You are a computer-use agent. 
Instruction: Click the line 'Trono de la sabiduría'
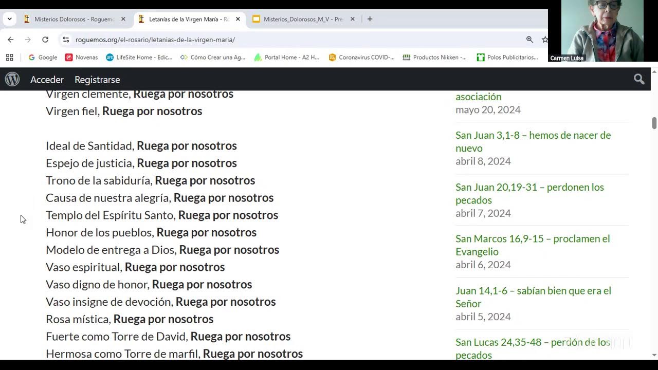click(x=151, y=180)
